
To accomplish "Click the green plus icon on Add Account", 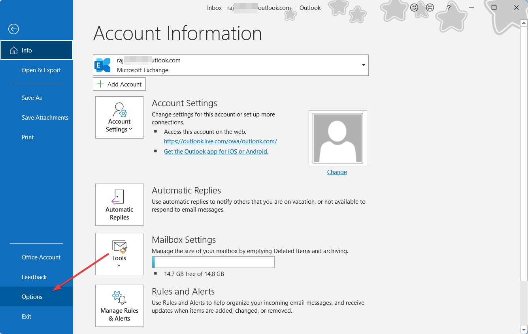I will [101, 84].
